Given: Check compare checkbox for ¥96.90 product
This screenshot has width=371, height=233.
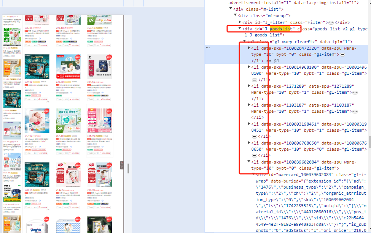Looking at the screenshot, I should [89, 207].
